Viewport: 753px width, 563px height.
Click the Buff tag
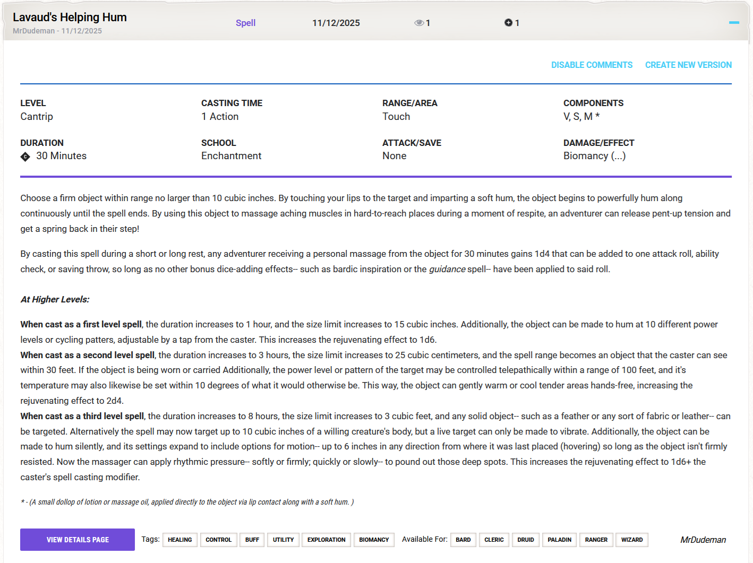pos(252,540)
